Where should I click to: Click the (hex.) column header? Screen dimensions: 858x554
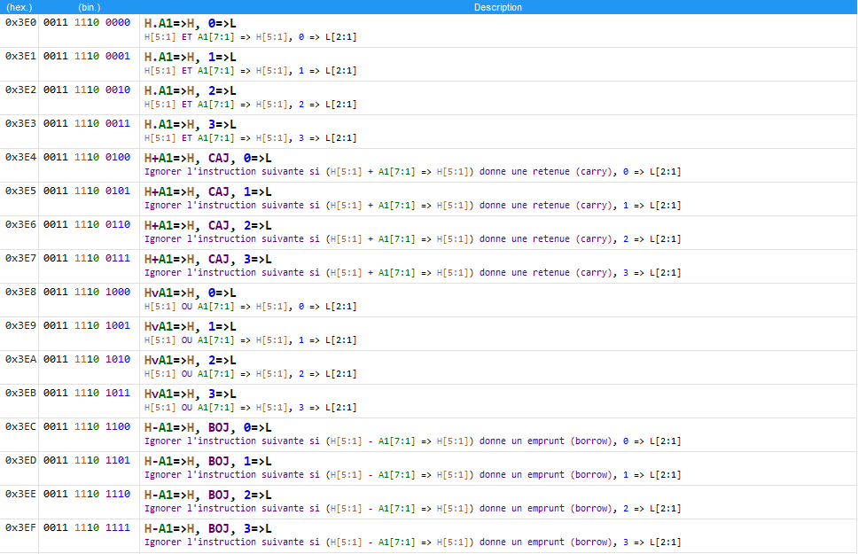tap(19, 7)
